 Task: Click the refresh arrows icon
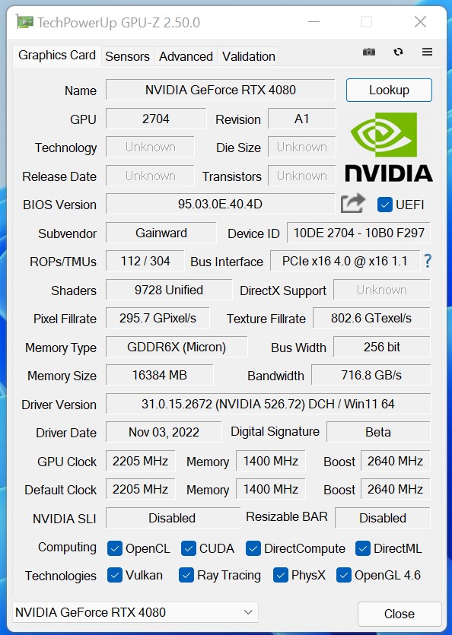pos(398,52)
